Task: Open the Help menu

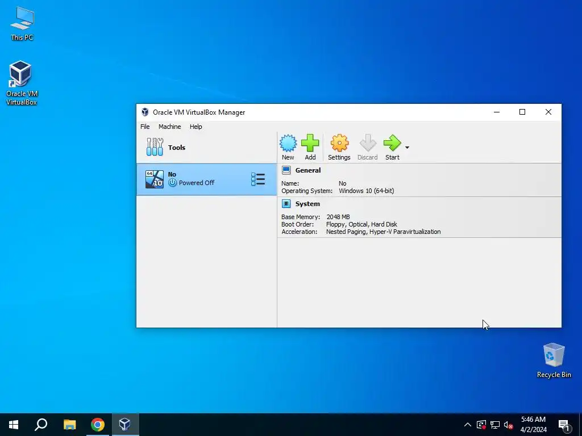Action: point(196,127)
